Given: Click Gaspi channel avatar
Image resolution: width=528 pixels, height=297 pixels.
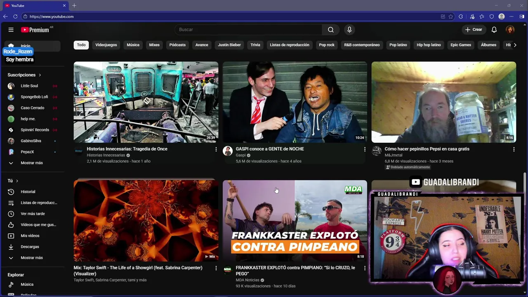Looking at the screenshot, I should coord(228,151).
